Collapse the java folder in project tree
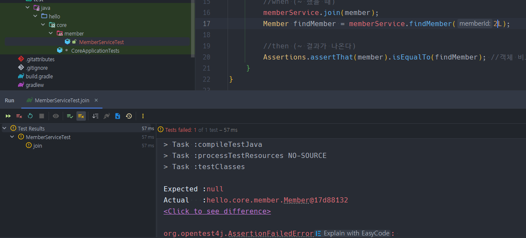This screenshot has height=238, width=526. click(27, 8)
